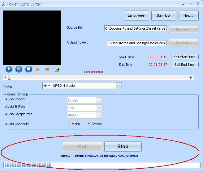The height and width of the screenshot is (172, 203).
Task: Click the status text showing 411kB and bitrate
Action: (99, 156)
